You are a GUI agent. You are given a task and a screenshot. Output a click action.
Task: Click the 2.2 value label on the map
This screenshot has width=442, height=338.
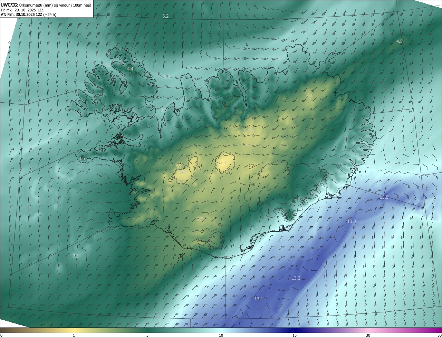pos(309,96)
